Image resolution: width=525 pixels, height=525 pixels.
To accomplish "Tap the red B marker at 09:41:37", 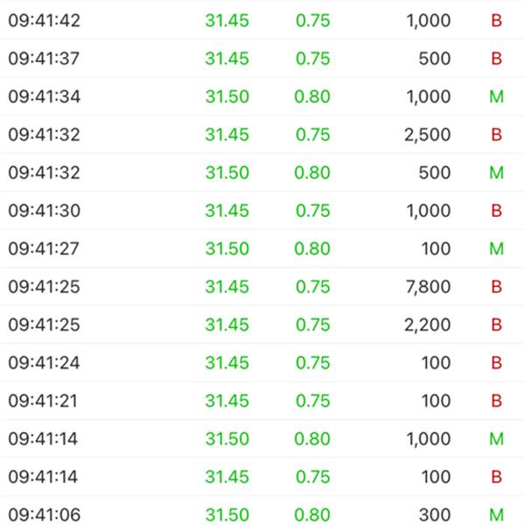I will point(496,59).
